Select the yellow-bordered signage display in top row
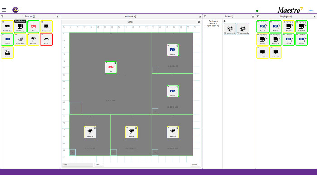This screenshot has width=317, height=181. pyautogui.click(x=288, y=26)
